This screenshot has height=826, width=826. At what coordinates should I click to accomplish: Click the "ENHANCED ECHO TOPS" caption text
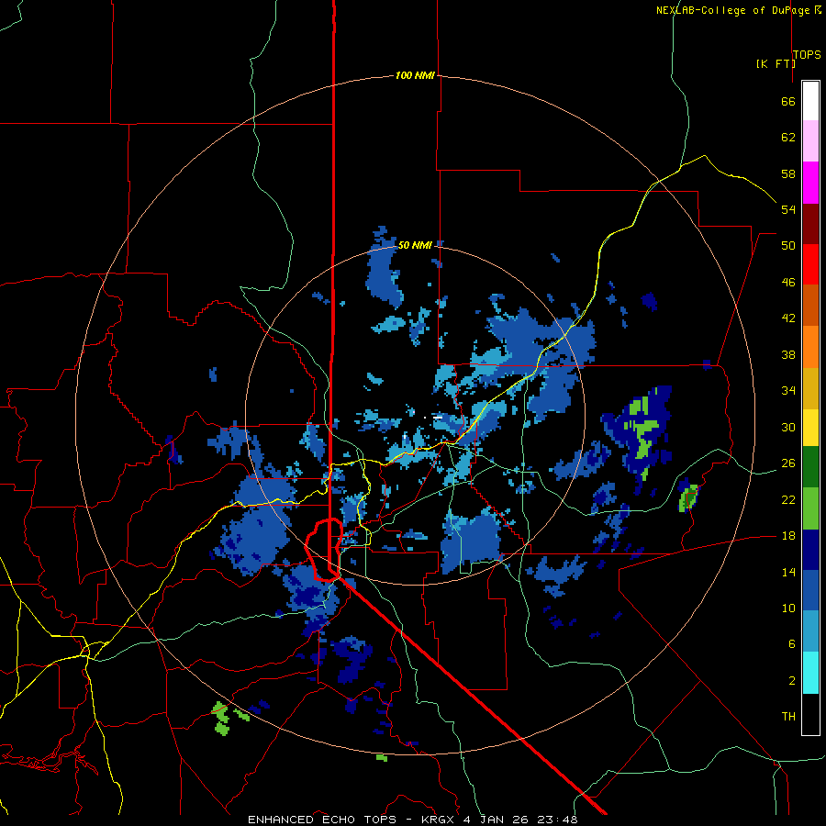pyautogui.click(x=322, y=820)
